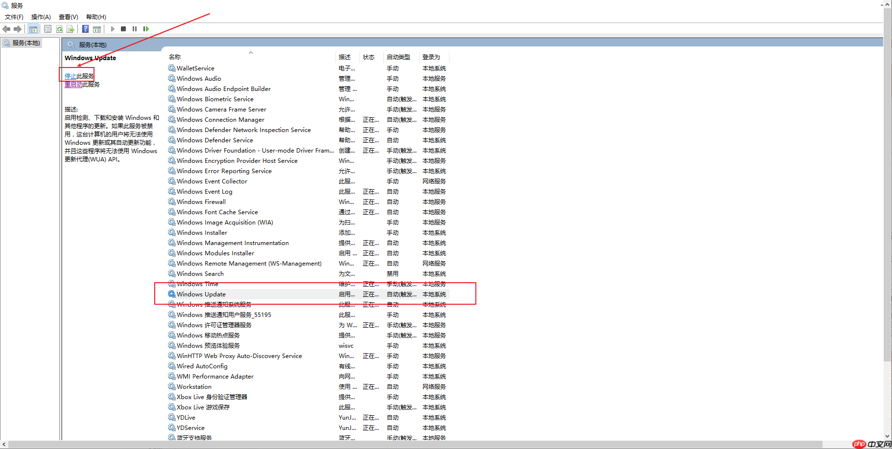The width and height of the screenshot is (892, 449).
Task: Click the gear icon beside Windows Connection Manager
Action: (x=171, y=119)
